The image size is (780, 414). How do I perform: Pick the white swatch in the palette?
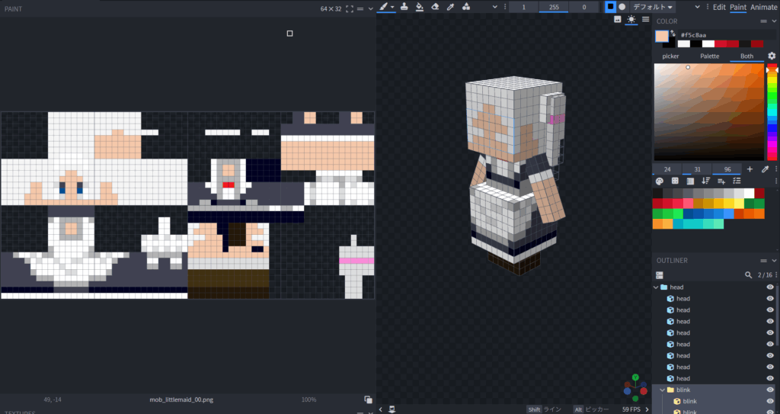748,194
